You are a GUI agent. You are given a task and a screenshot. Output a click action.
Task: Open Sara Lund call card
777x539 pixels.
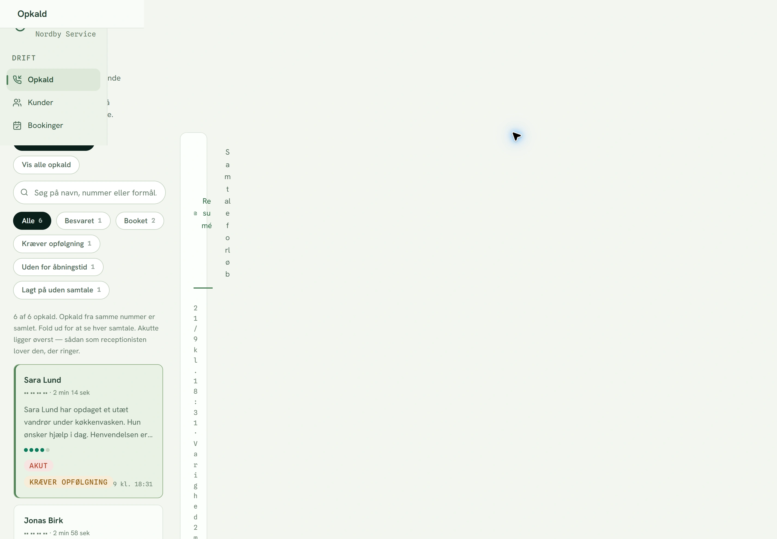pos(88,431)
